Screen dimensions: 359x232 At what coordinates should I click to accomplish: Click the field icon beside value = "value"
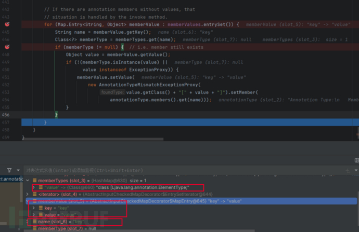click(x=41, y=214)
